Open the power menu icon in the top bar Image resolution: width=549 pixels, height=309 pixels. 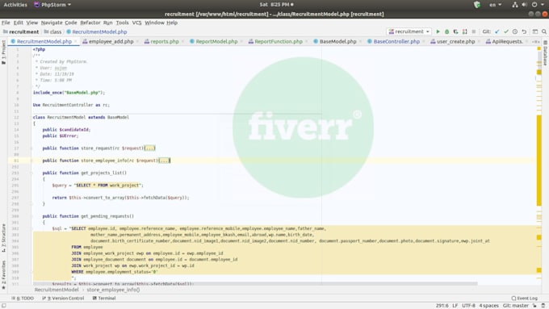(534, 5)
